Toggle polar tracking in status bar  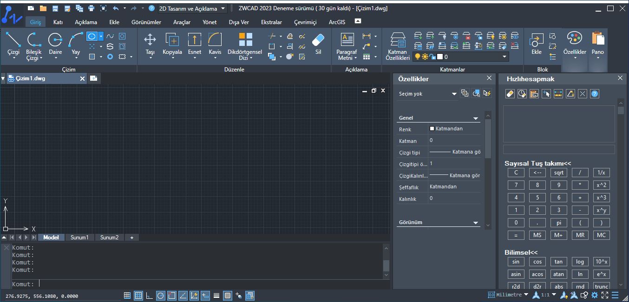pos(161,296)
